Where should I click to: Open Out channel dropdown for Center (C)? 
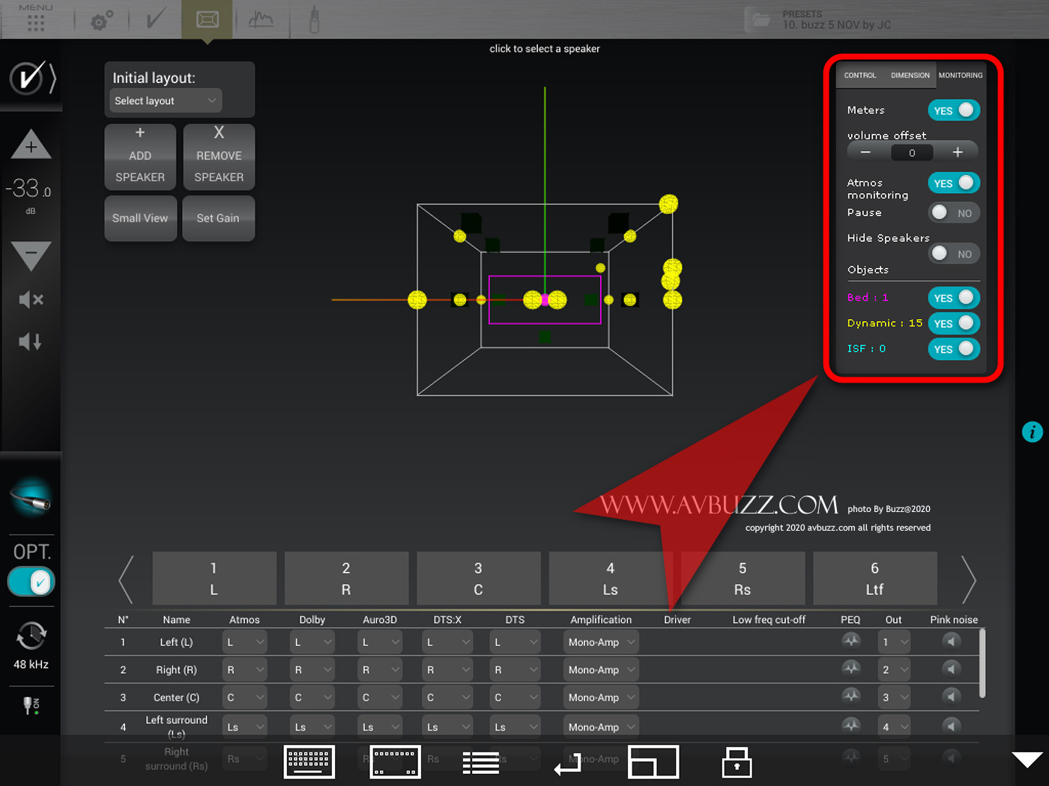894,698
